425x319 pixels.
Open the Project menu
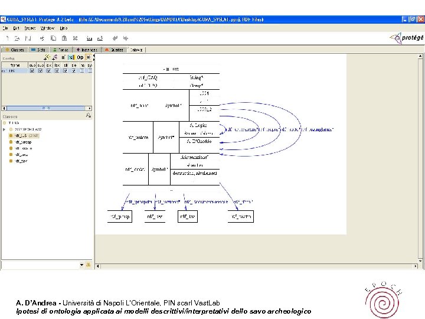coord(30,28)
